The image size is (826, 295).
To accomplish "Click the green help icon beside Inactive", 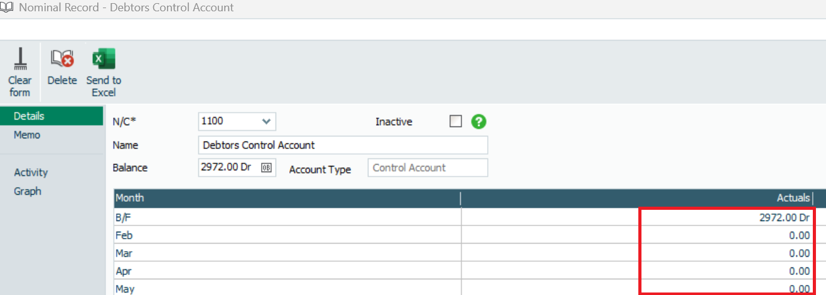I will [479, 122].
